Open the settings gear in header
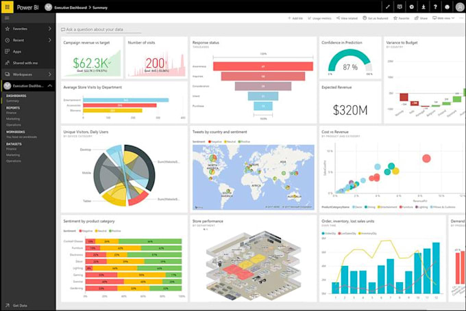Screen dimensions: 466x311 [x=412, y=7]
